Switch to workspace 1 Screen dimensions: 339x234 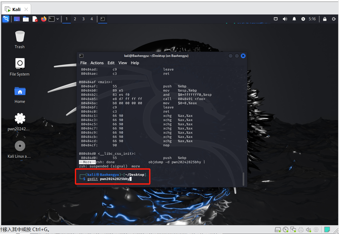[x=67, y=19]
